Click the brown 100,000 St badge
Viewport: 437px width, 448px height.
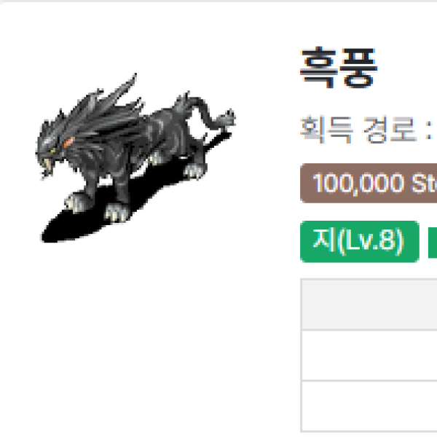(x=369, y=183)
